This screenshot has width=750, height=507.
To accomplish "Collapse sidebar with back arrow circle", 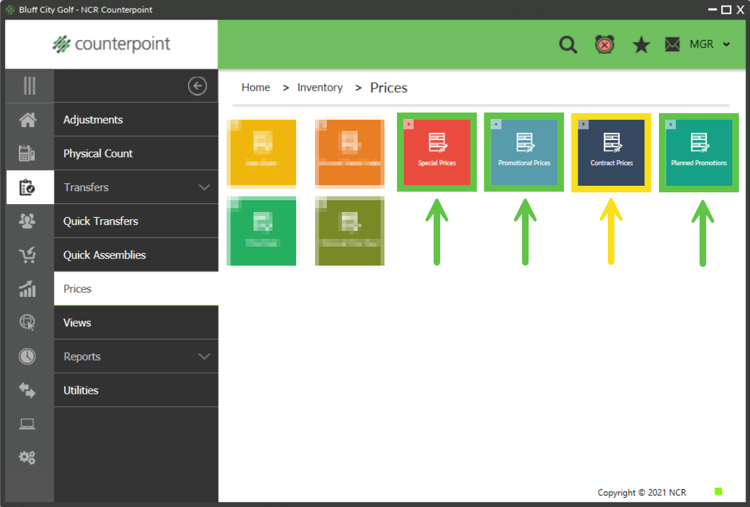I will coord(197,86).
